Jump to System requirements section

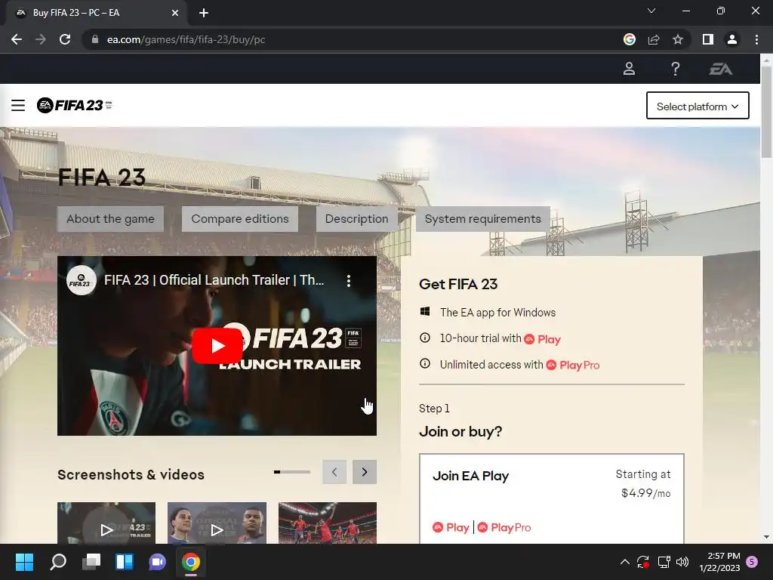[482, 219]
